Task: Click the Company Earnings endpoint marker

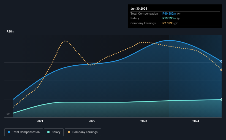Action: pyautogui.click(x=221, y=70)
